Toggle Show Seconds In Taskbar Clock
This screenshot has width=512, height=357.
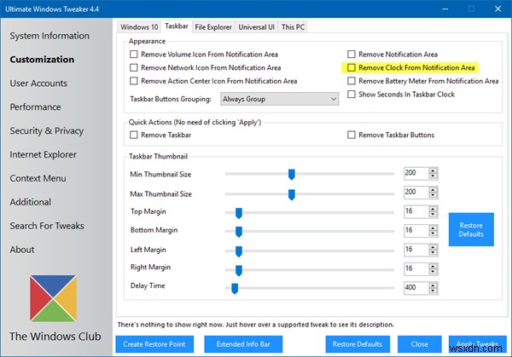(x=352, y=95)
